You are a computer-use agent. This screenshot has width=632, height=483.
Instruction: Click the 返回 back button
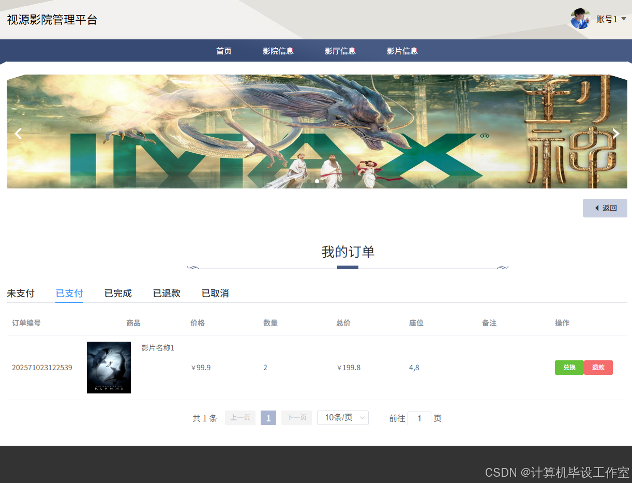[605, 208]
